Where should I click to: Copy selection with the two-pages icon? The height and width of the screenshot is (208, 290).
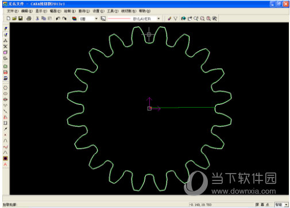(x=44, y=18)
